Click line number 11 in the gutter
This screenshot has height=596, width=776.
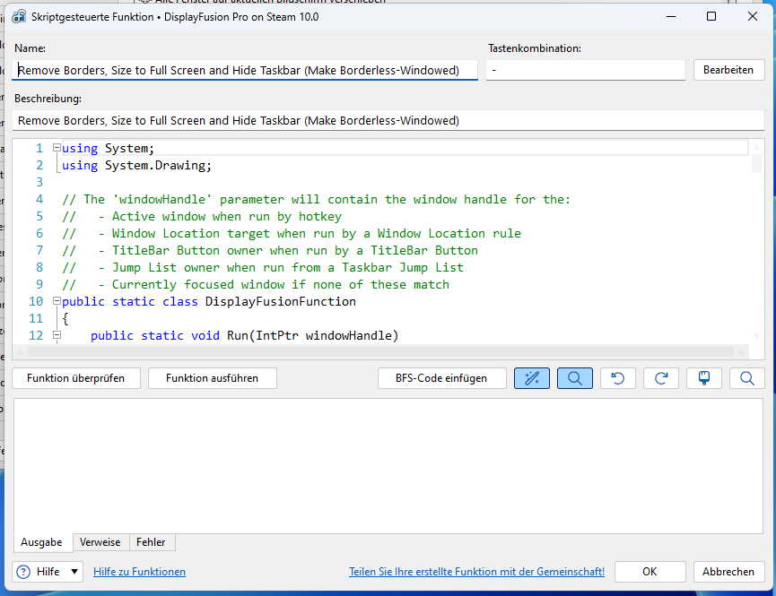coord(36,318)
